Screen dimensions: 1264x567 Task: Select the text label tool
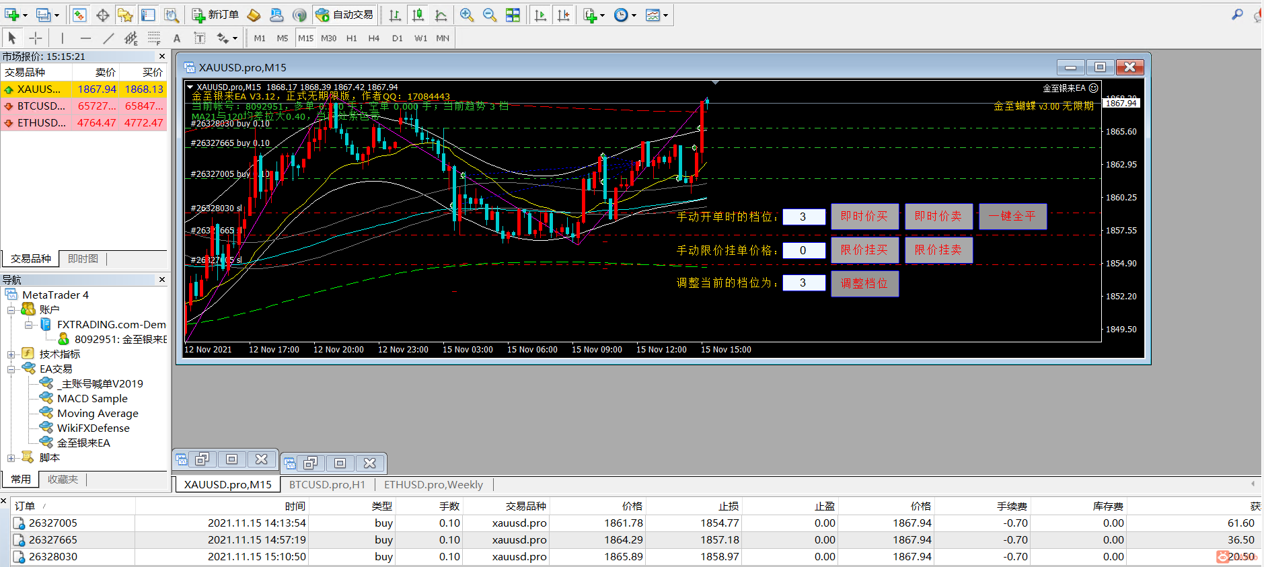point(200,38)
